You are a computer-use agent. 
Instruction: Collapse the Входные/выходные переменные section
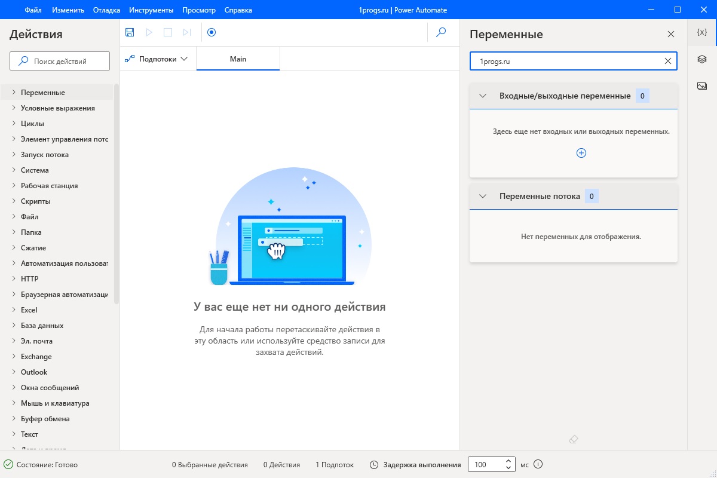pyautogui.click(x=483, y=96)
